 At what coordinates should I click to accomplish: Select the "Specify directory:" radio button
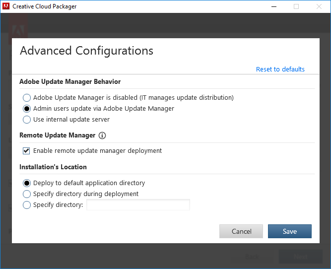pos(27,205)
